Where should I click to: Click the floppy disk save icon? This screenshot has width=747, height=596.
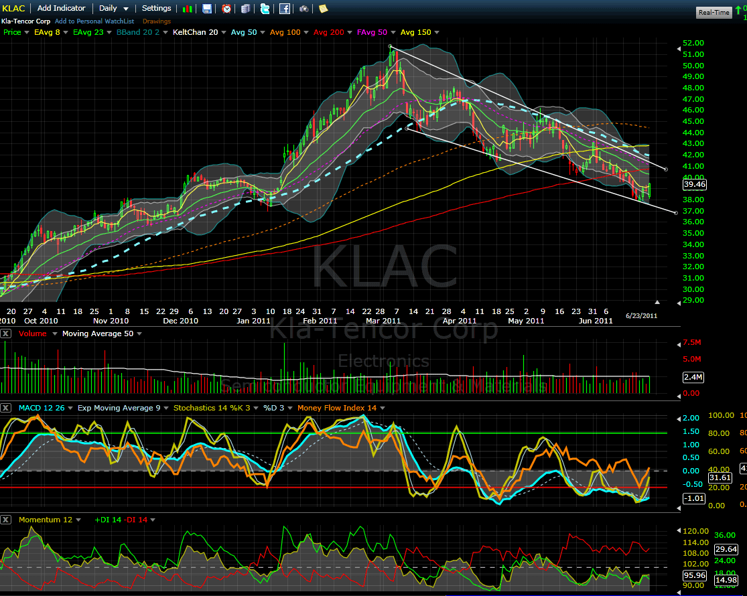tap(207, 9)
